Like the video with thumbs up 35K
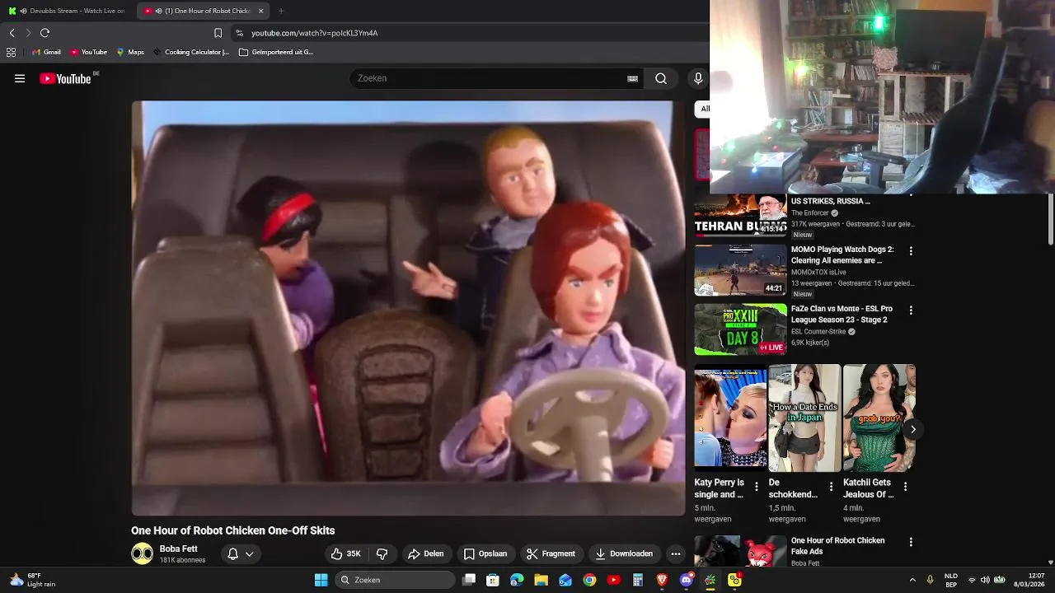Image resolution: width=1055 pixels, height=593 pixels. (x=346, y=553)
